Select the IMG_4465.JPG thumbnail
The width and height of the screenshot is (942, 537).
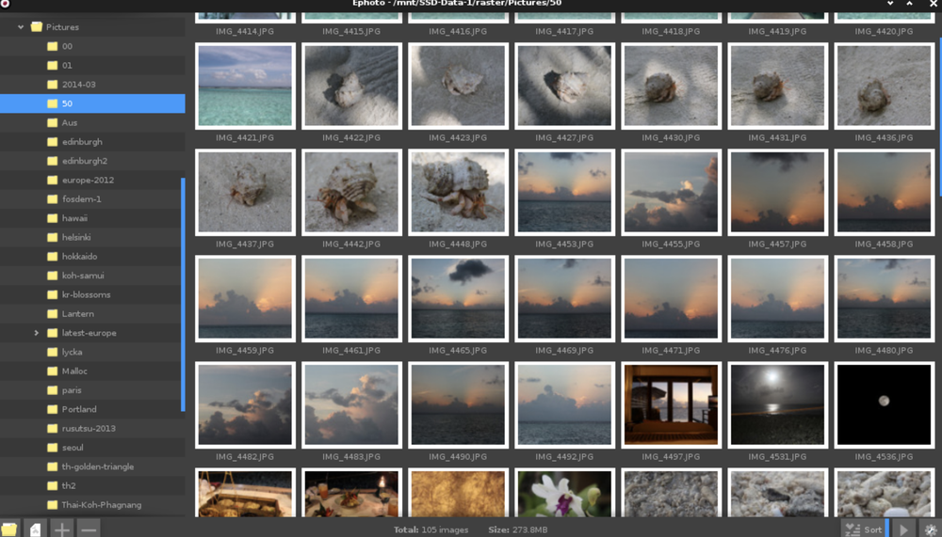(x=459, y=298)
